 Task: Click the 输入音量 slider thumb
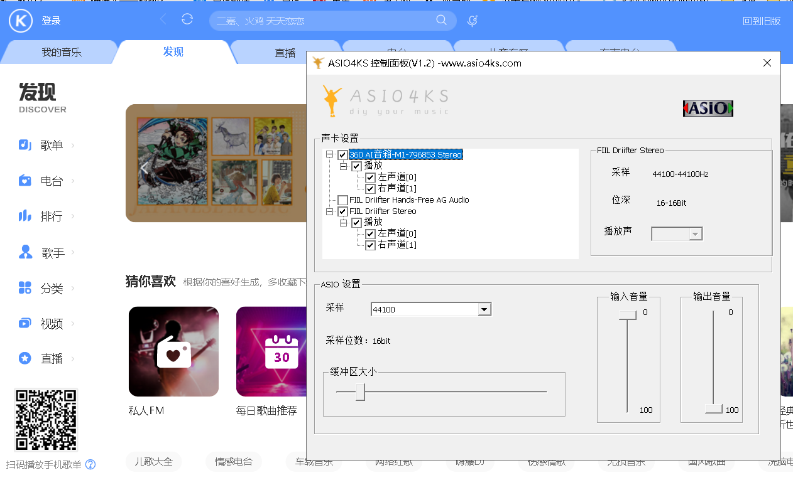(x=627, y=315)
